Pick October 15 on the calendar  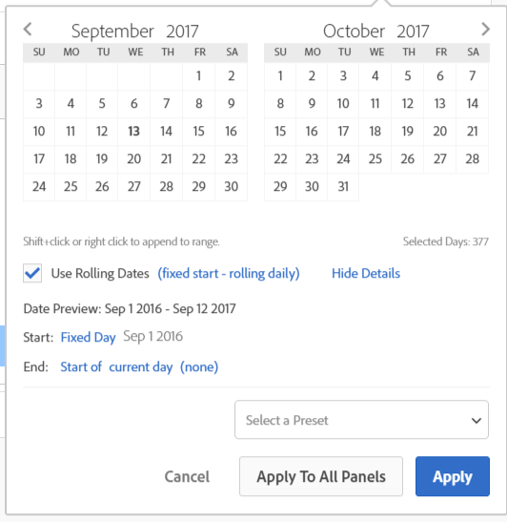[x=280, y=131]
